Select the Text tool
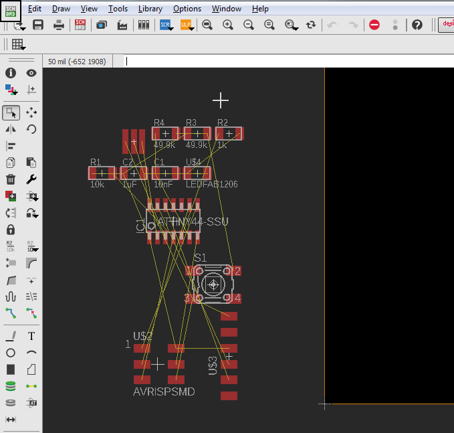 [31, 336]
